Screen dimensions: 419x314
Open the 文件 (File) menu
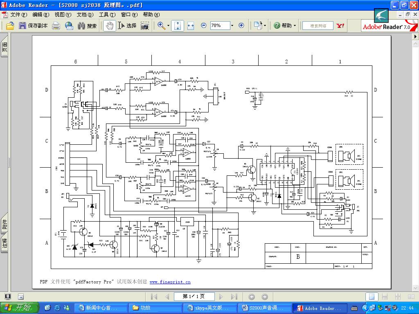(18, 15)
